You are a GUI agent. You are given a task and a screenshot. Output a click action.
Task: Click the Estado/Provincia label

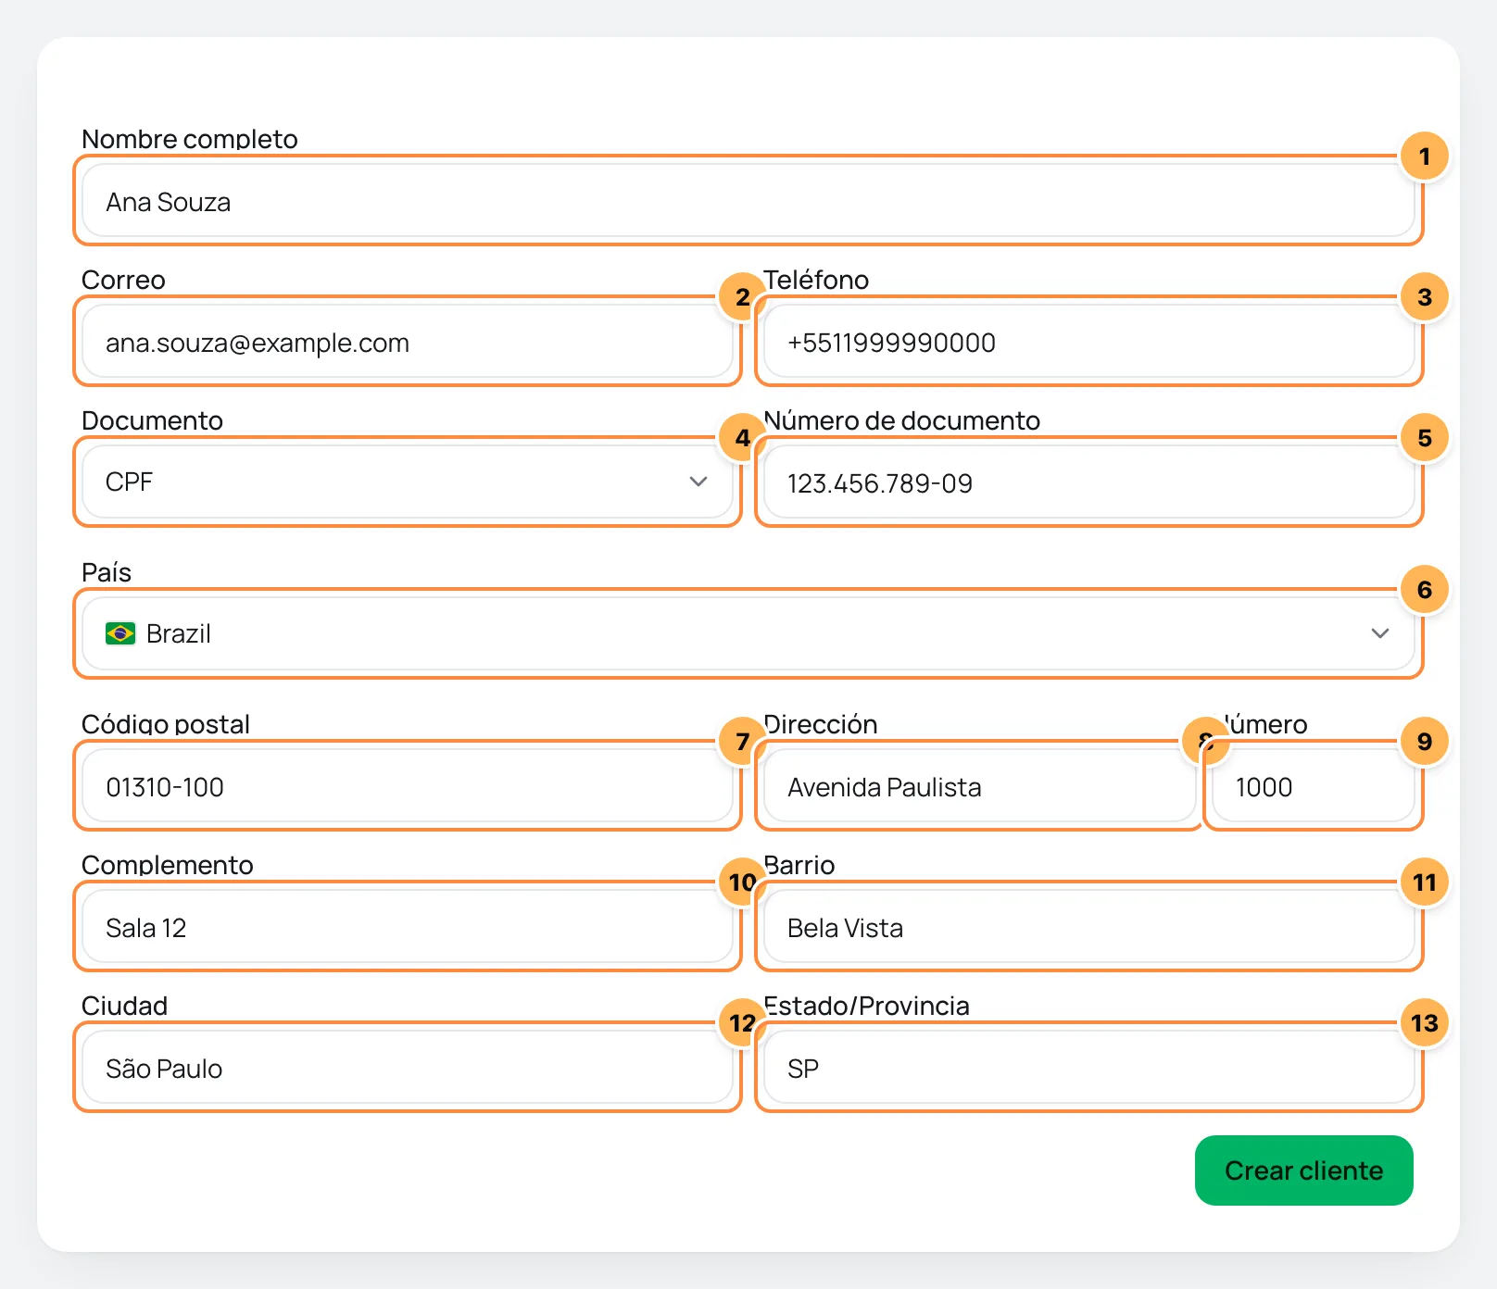pyautogui.click(x=867, y=1006)
